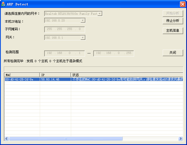
Task: Expand the local IP 192.168.0.20 dropdown
Action: tap(83, 20)
